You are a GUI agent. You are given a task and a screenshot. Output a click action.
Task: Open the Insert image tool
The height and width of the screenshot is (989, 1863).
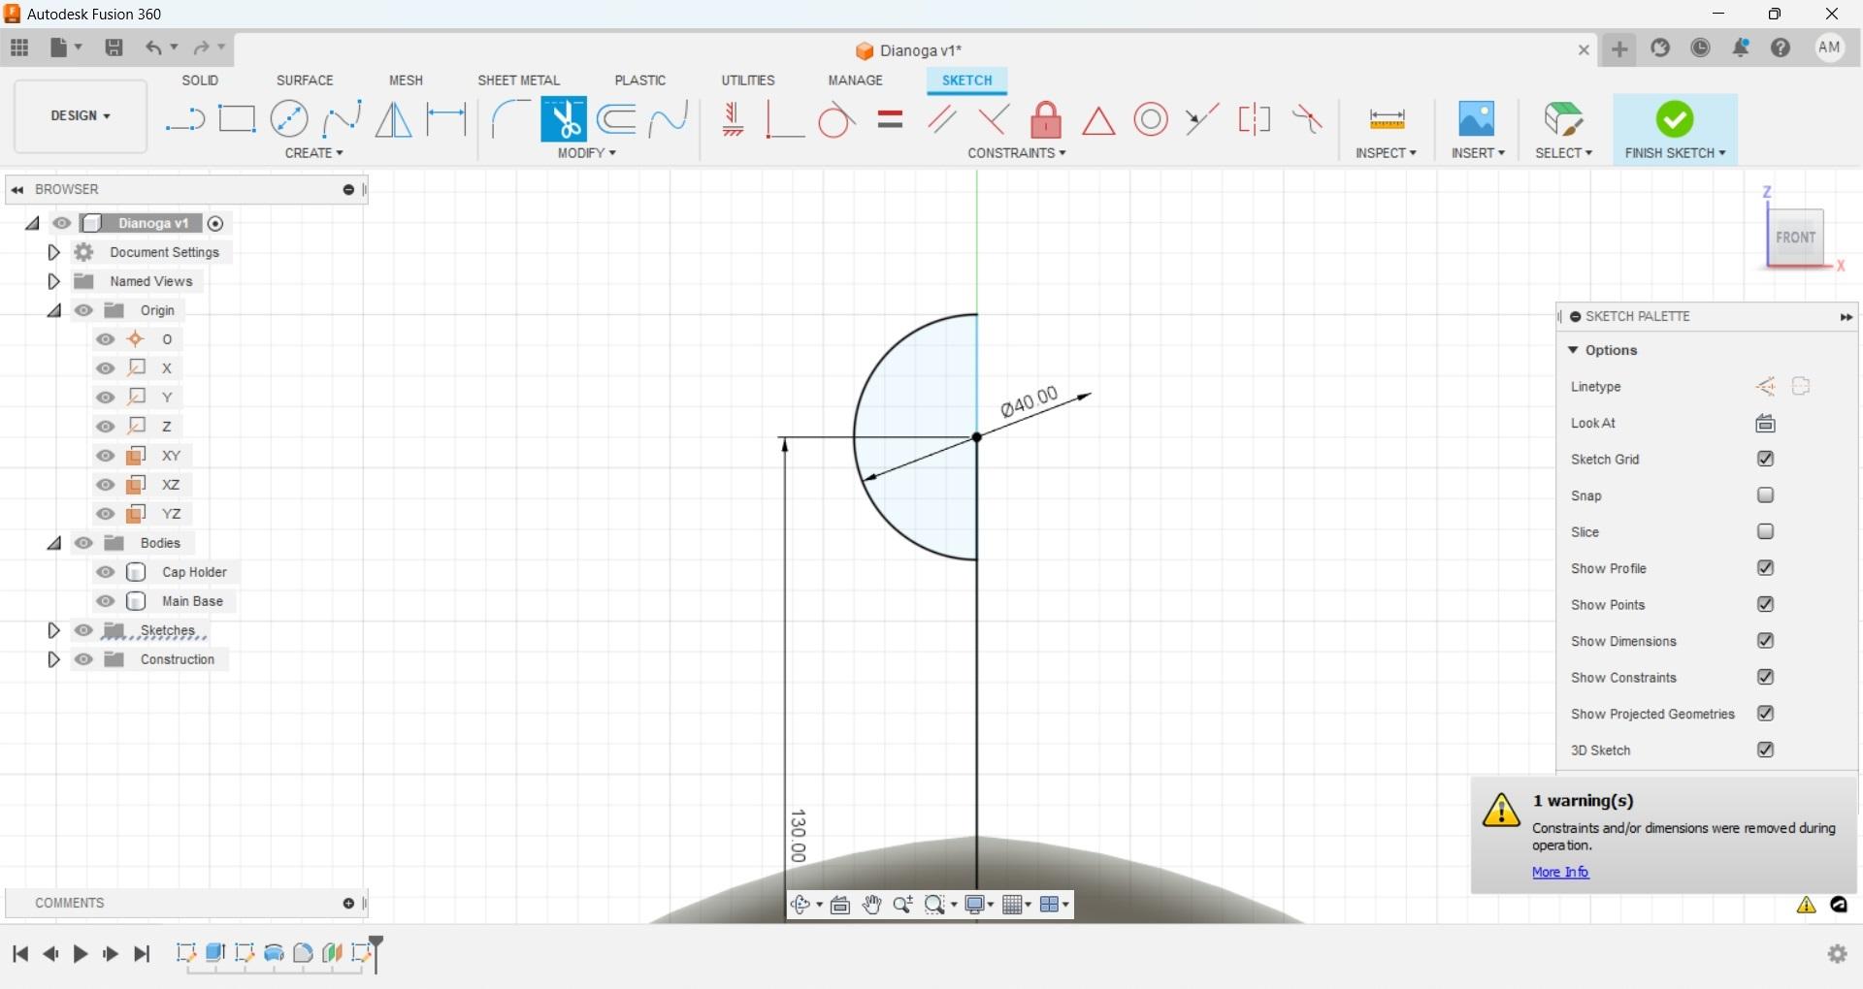click(x=1477, y=119)
